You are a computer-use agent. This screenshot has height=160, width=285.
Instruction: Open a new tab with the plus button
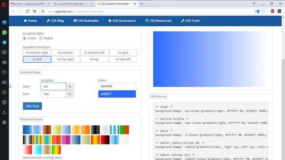142,4
